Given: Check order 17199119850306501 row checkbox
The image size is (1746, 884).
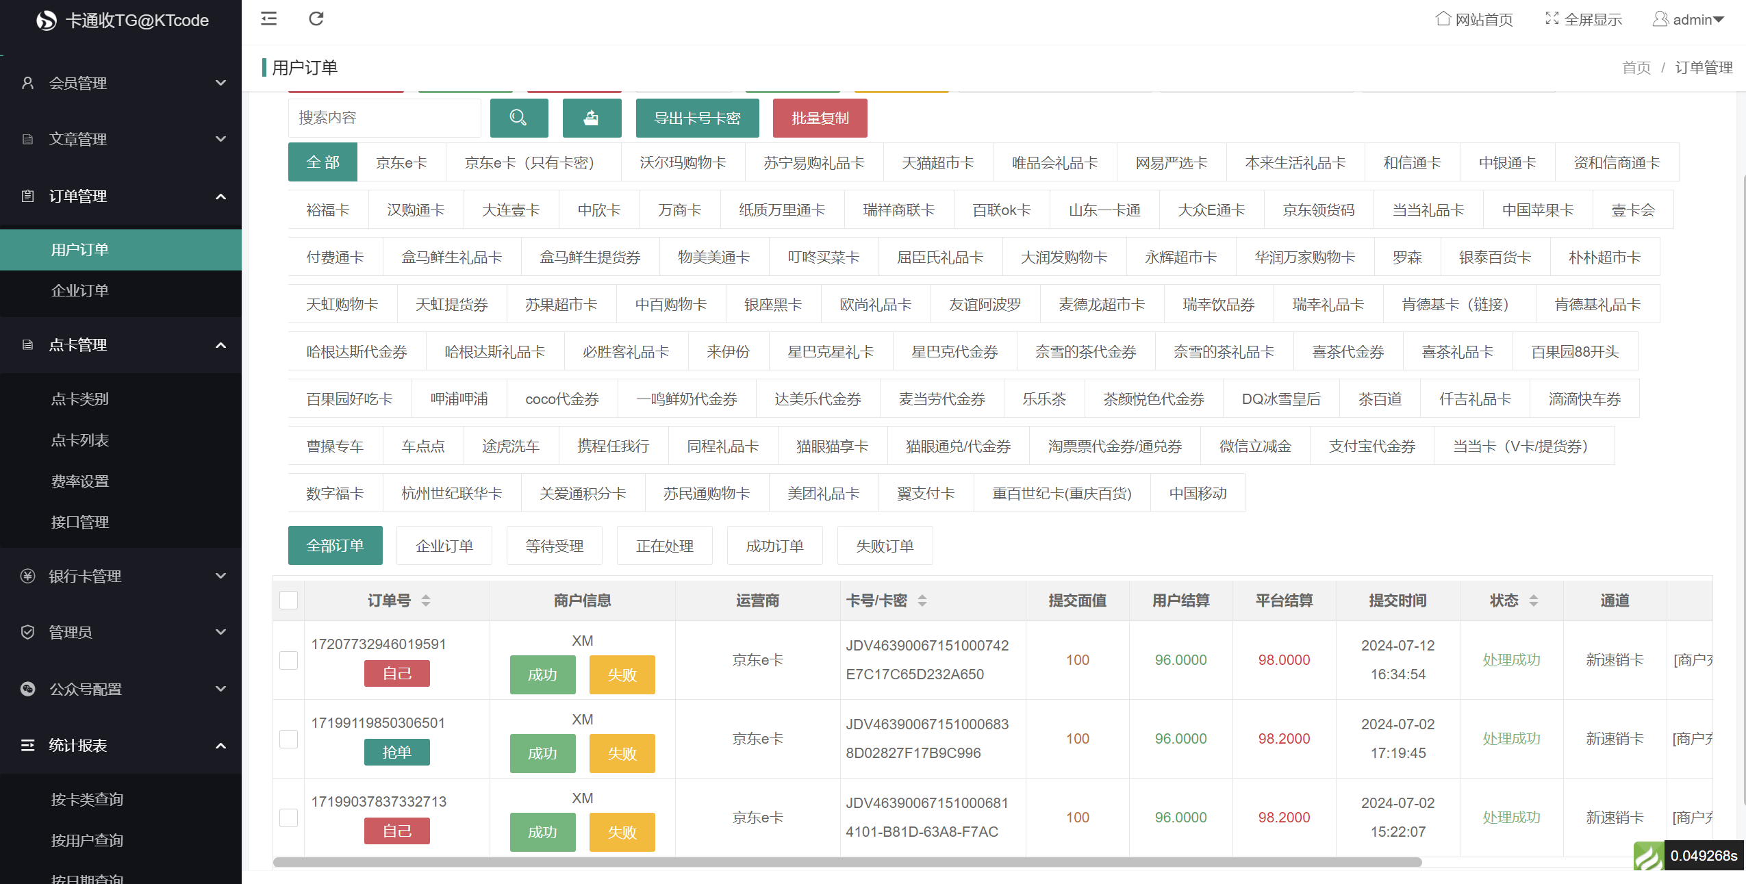Looking at the screenshot, I should [289, 739].
